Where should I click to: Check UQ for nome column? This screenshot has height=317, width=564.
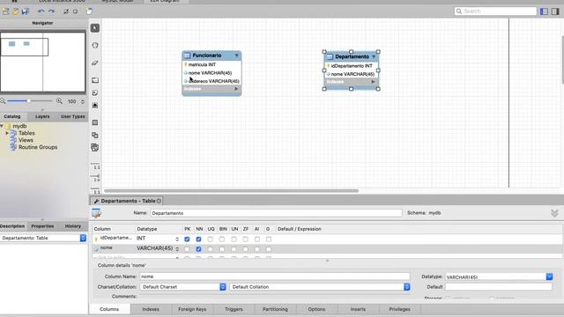point(211,248)
